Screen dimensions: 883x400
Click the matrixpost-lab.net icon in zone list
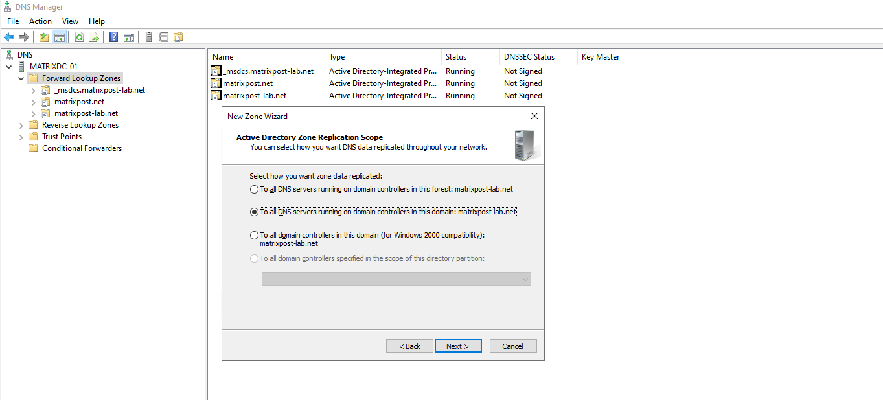(216, 96)
